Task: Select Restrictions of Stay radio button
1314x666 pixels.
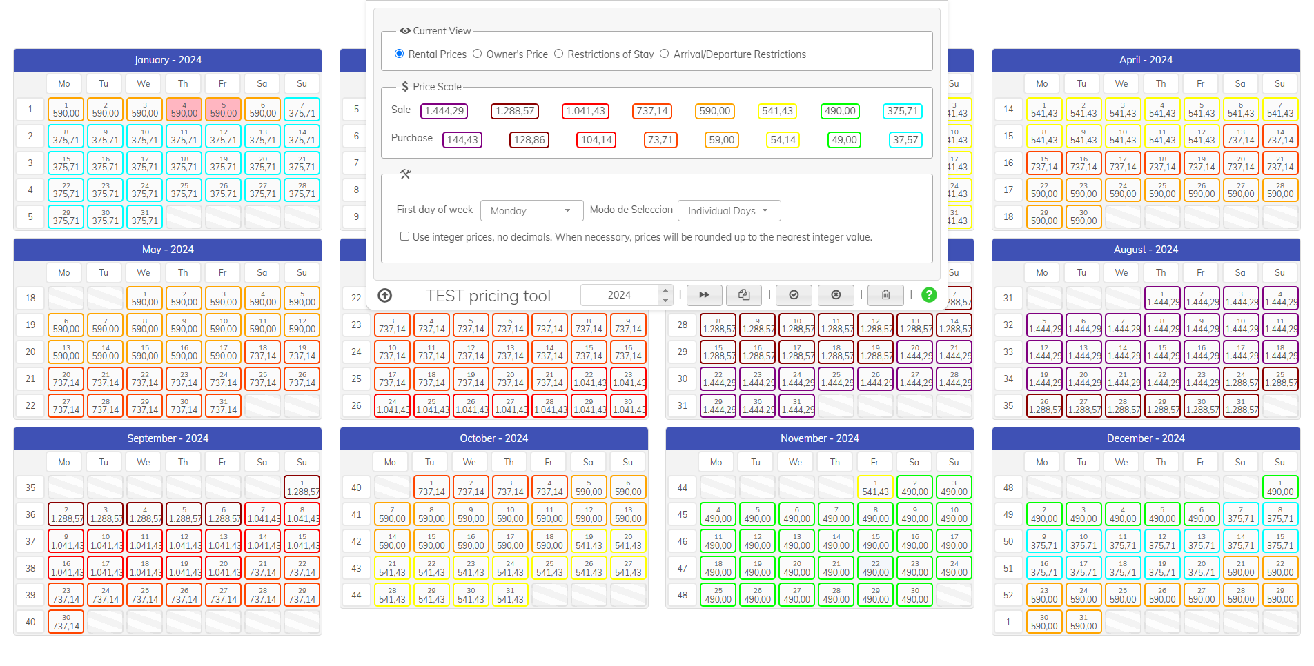Action: (559, 54)
